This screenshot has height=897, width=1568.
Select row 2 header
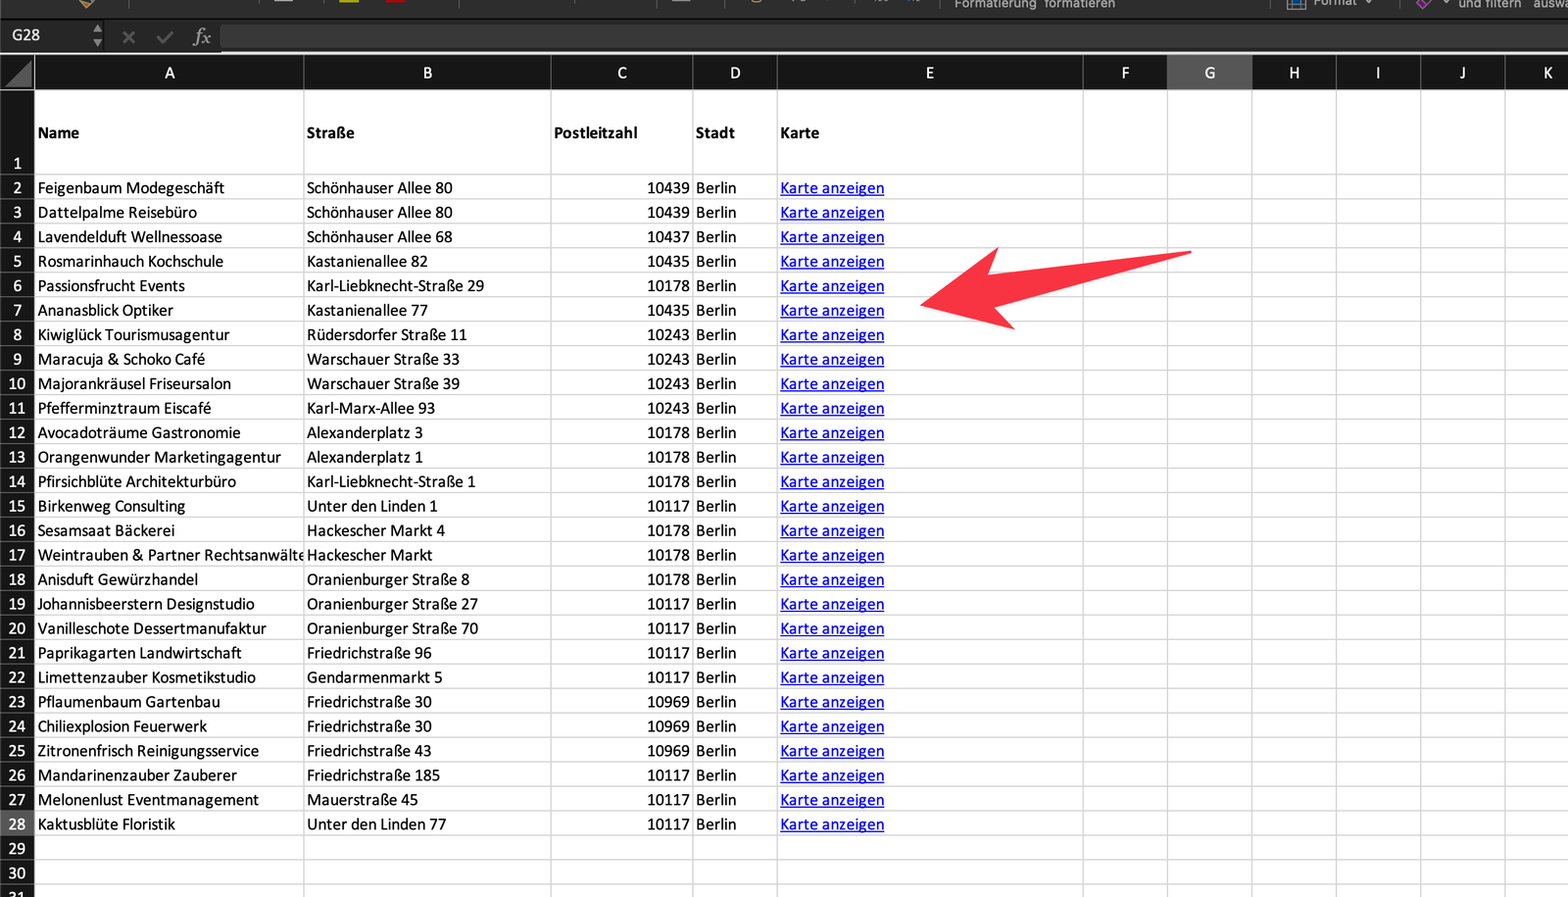click(17, 187)
